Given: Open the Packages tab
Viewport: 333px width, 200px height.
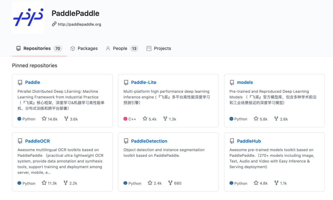Looking at the screenshot, I should 87,48.
